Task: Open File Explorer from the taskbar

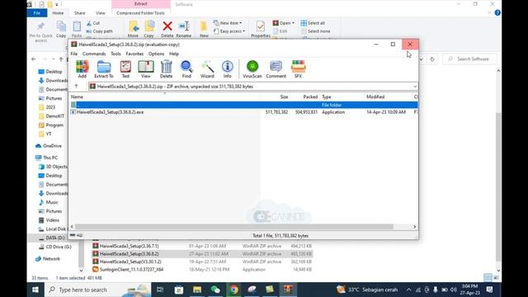Action: point(197,290)
